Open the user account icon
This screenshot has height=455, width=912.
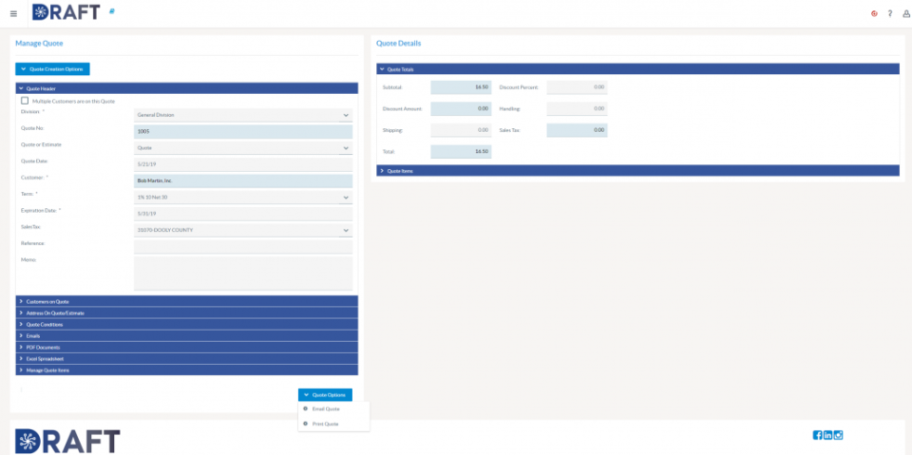pos(906,13)
